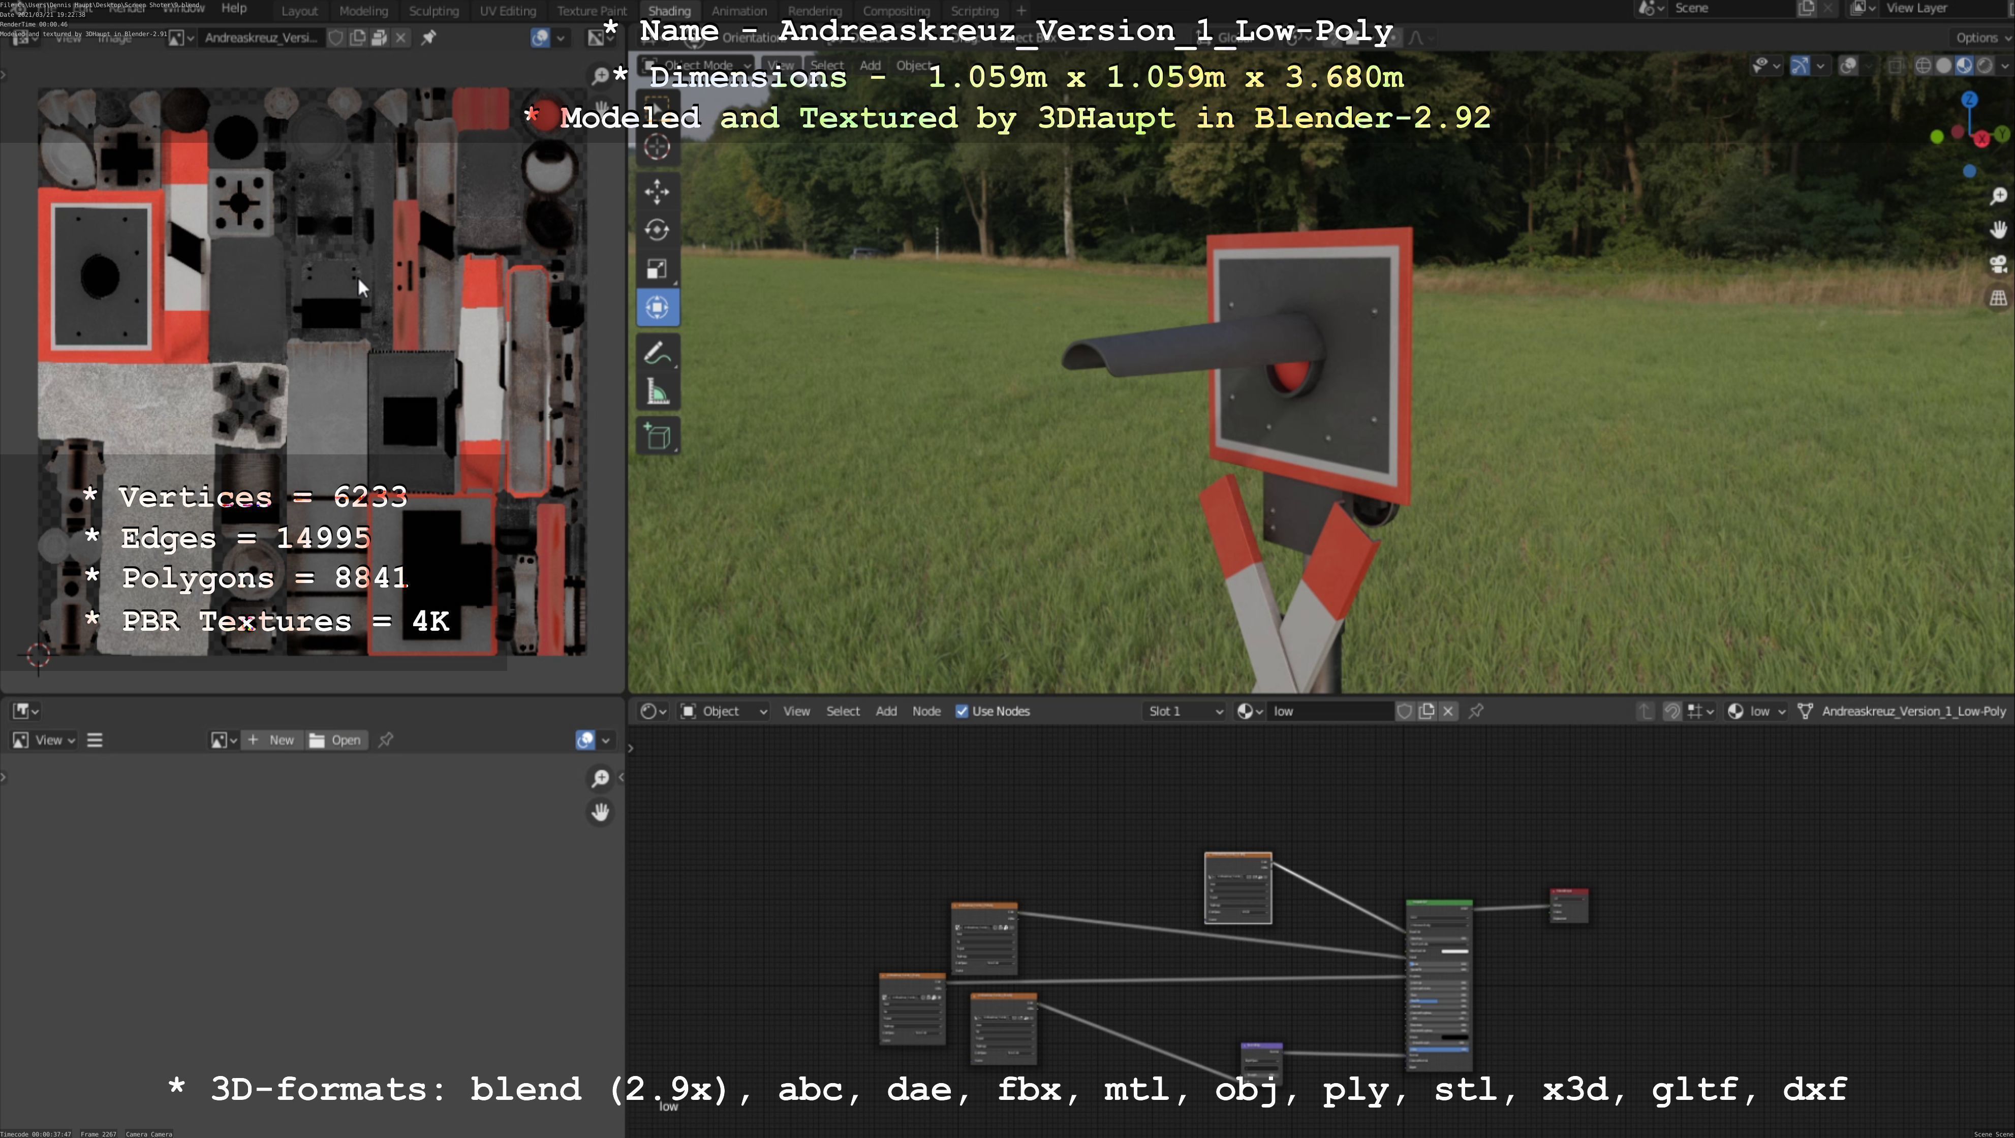
Task: Open the scene browse dropdown next to Scene
Action: (x=1651, y=8)
